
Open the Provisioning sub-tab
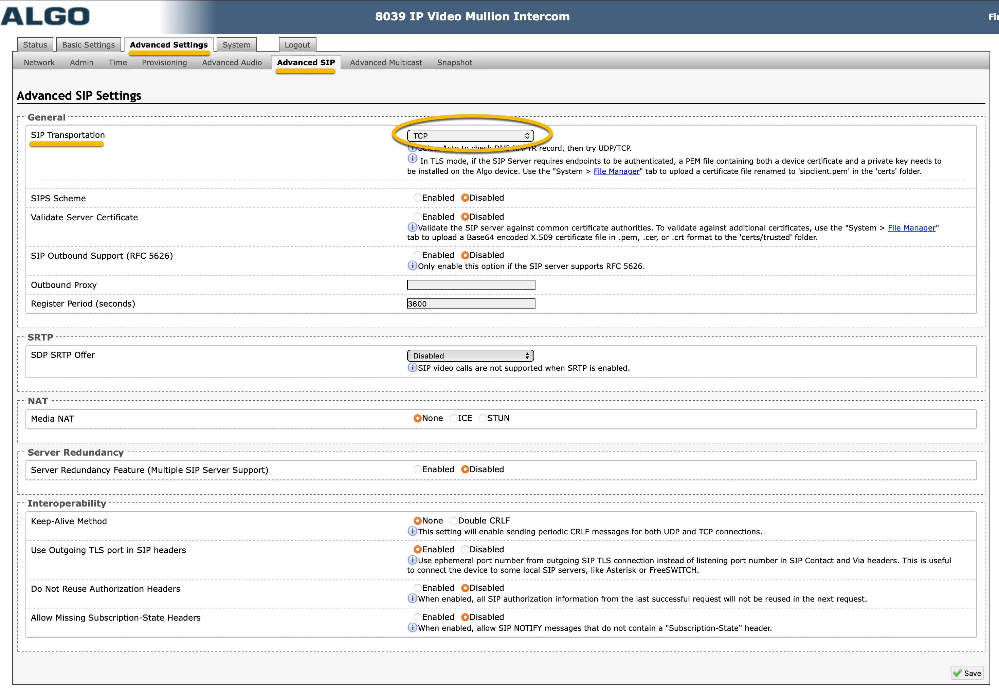164,62
